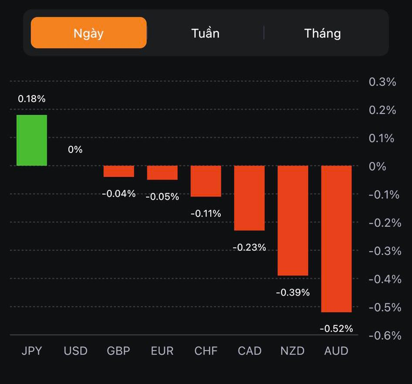Image resolution: width=412 pixels, height=384 pixels.
Task: Click the AUD currency label
Action: (336, 351)
